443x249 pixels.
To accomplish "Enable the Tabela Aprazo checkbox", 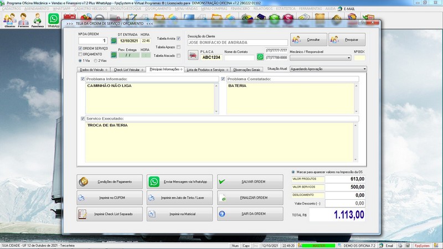I will pyautogui.click(x=178, y=47).
